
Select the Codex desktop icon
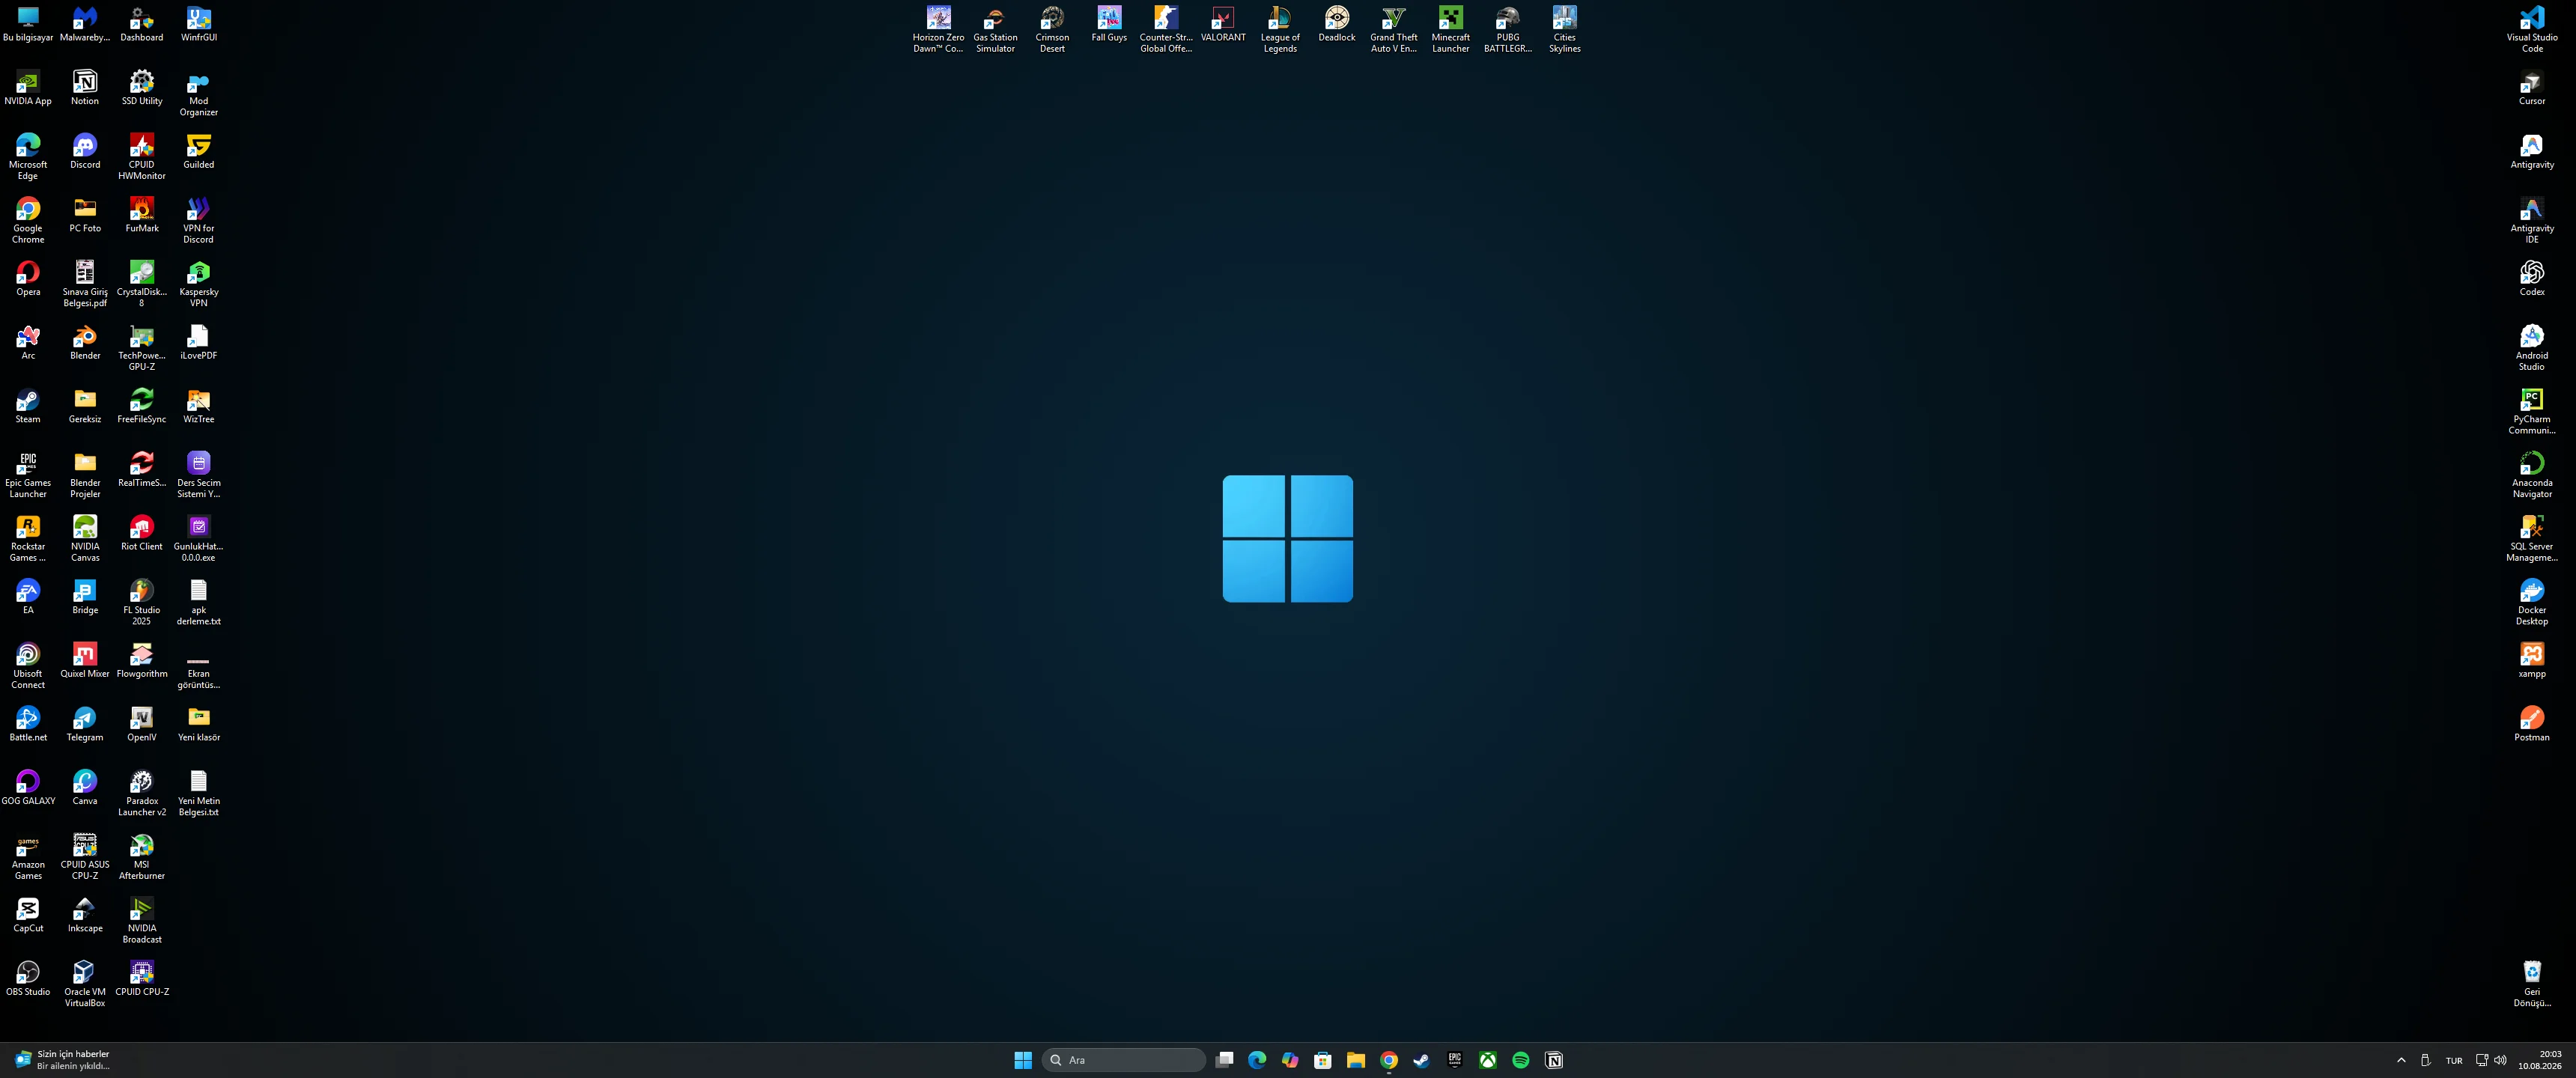2532,279
